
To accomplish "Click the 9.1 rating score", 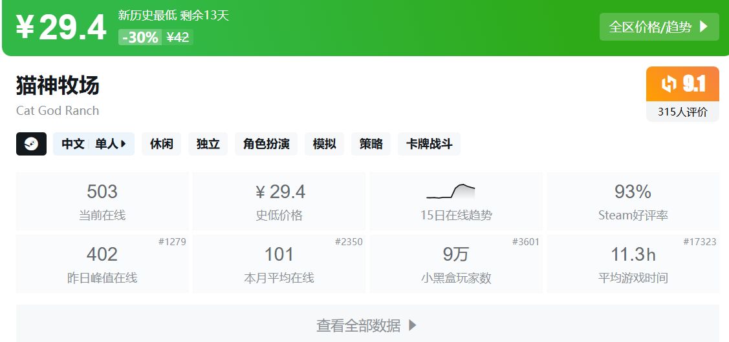I will 693,84.
